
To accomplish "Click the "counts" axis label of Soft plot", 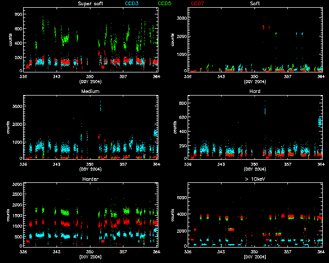I will (x=173, y=40).
